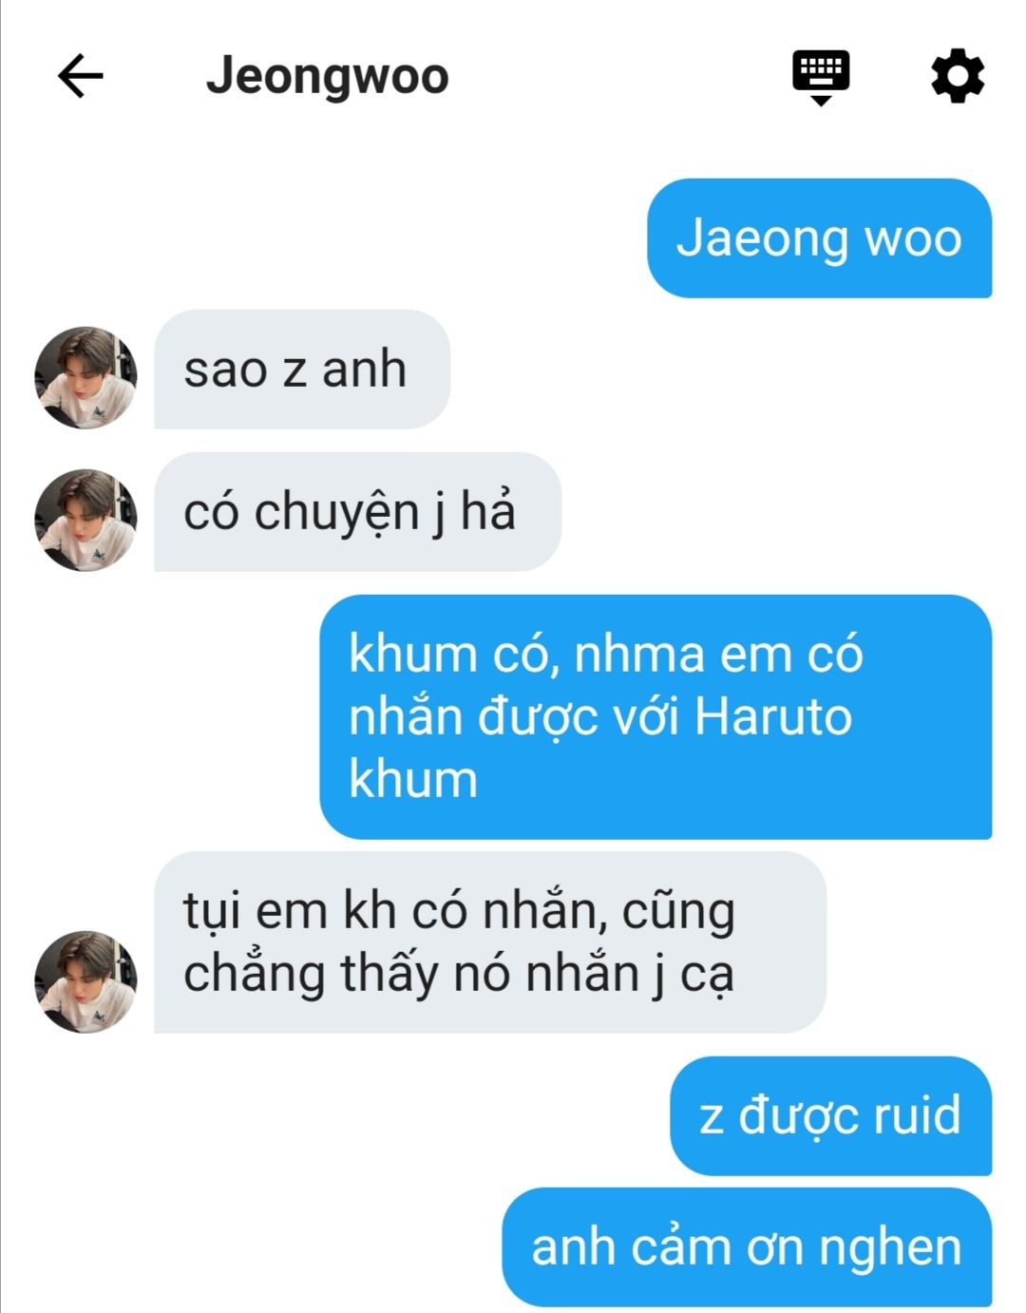Tap avatar beside 'tụi em kh có nhắn' message
1026x1313 pixels.
tap(85, 981)
